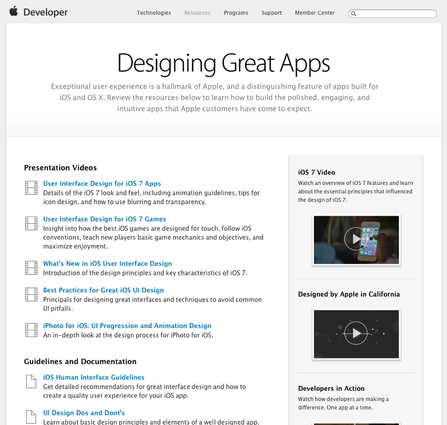
Task: Click the Designed by Apple in California heading
Action: pos(349,294)
